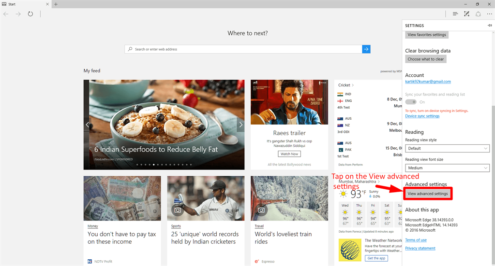Screen dimensions: 495x266
Task: Click the Travel category label
Action: point(259,226)
